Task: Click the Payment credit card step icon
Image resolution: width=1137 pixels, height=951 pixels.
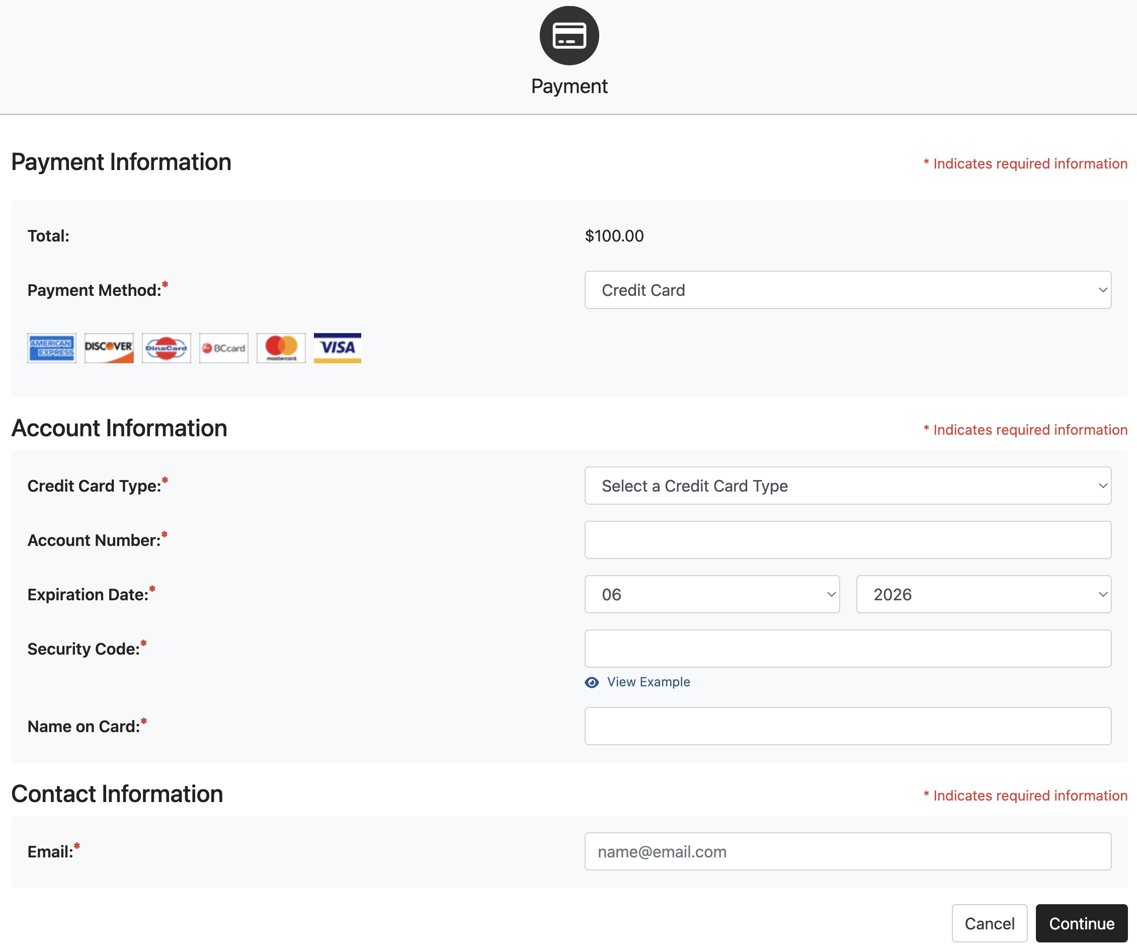Action: (569, 36)
